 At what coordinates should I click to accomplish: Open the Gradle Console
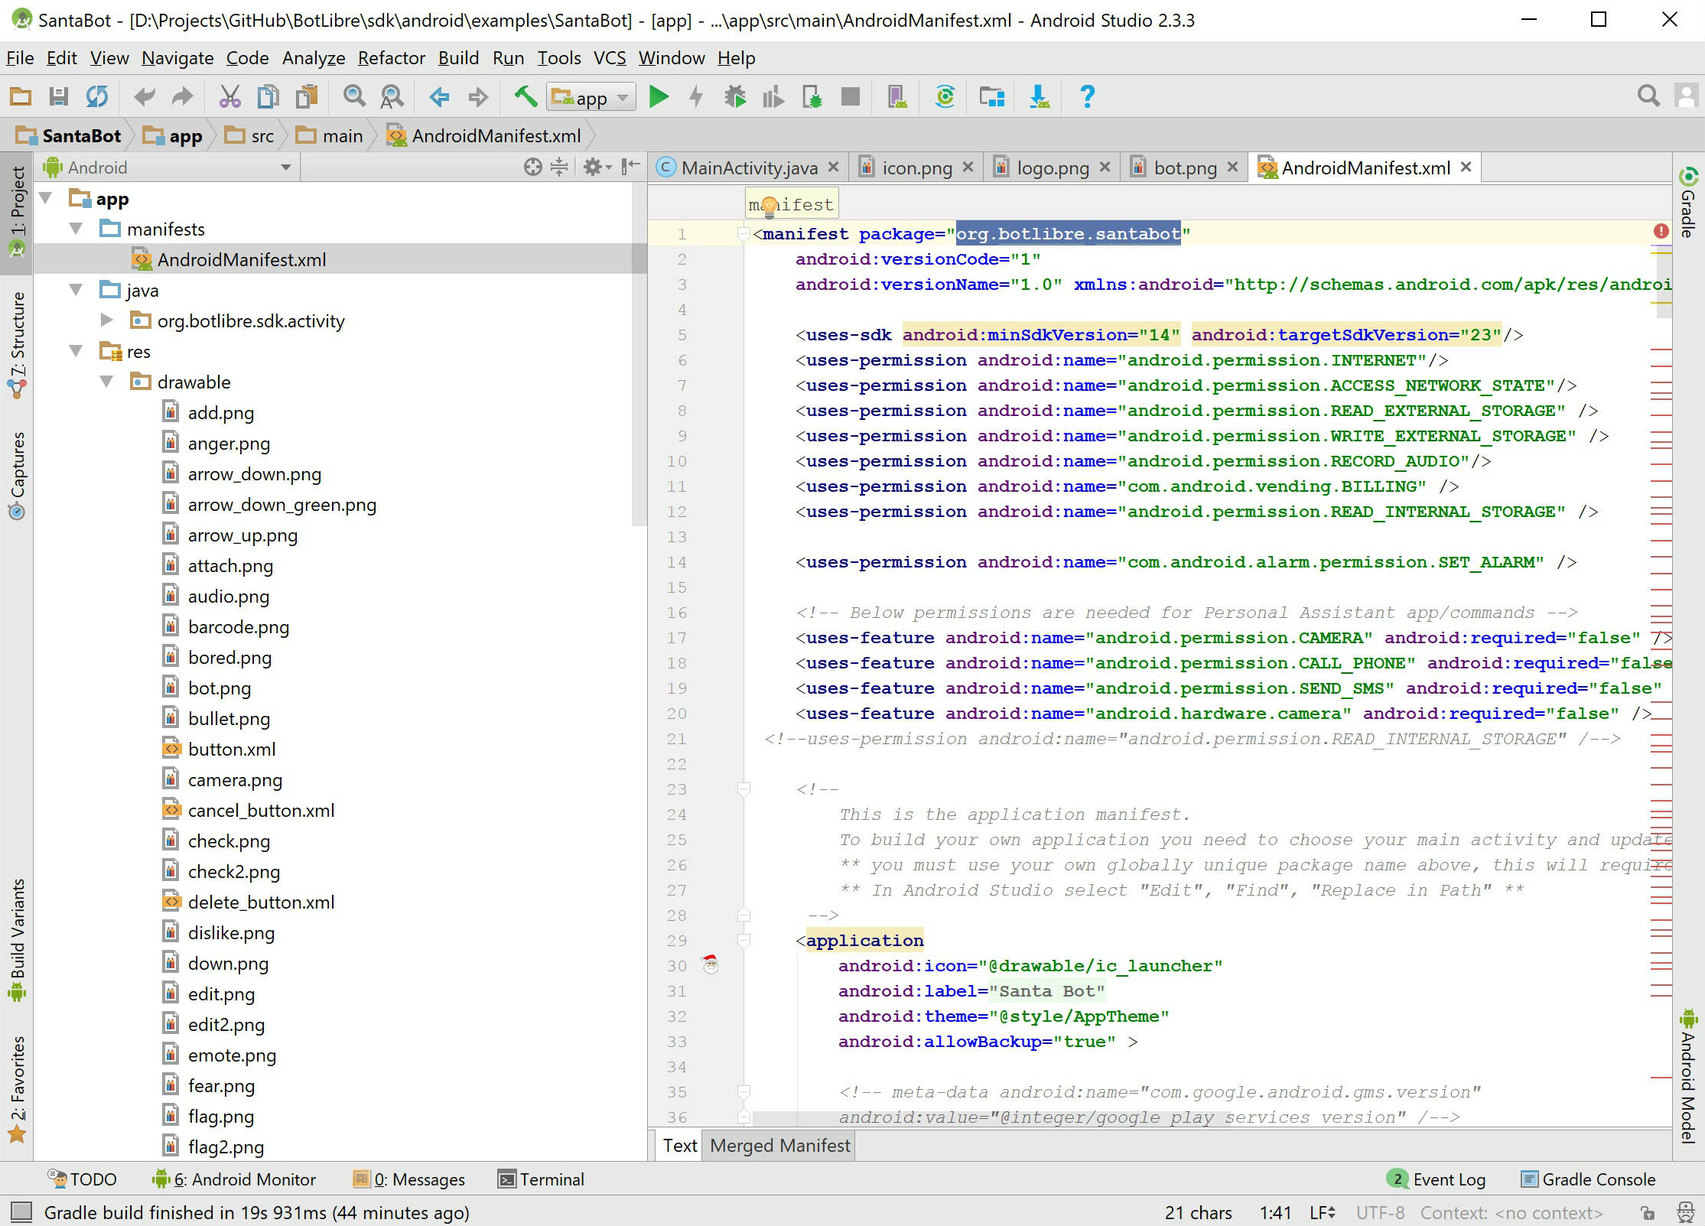[1588, 1179]
